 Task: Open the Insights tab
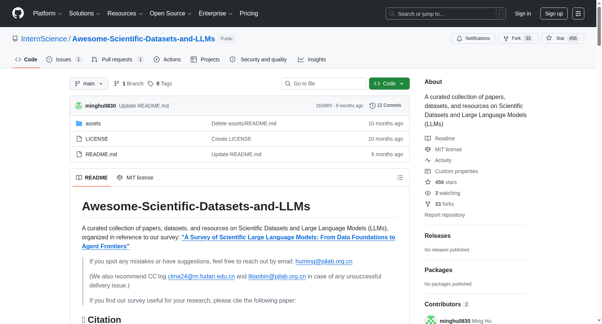312,59
